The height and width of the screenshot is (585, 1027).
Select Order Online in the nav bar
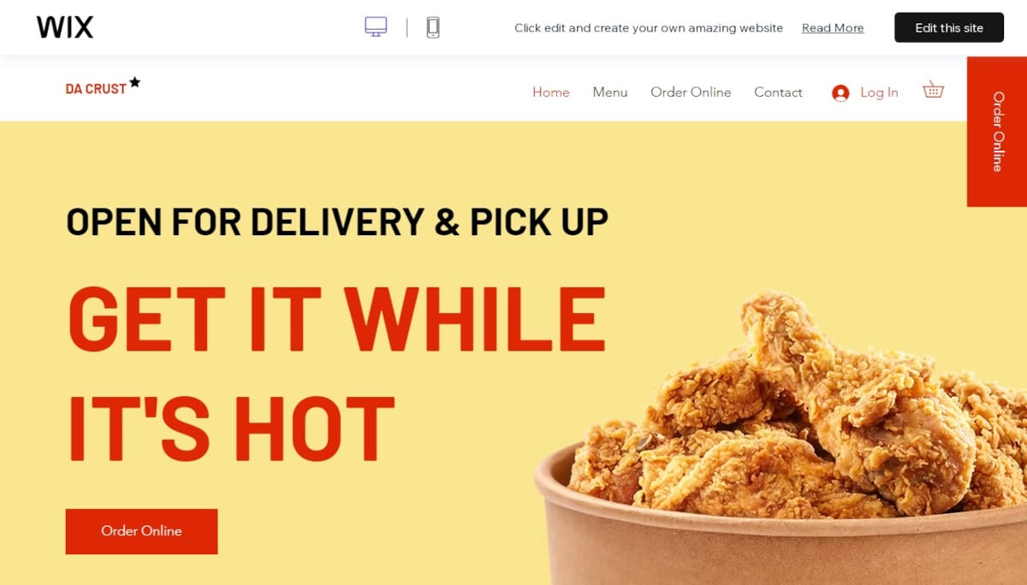pos(691,92)
